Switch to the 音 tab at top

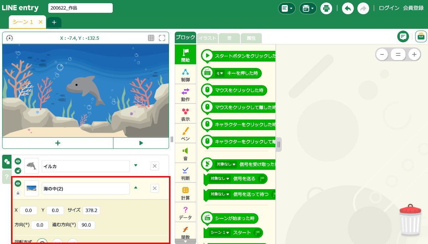click(229, 38)
